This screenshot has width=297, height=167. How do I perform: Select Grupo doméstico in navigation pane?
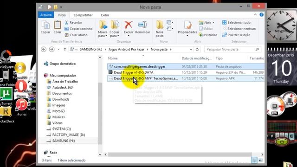[x=60, y=64]
